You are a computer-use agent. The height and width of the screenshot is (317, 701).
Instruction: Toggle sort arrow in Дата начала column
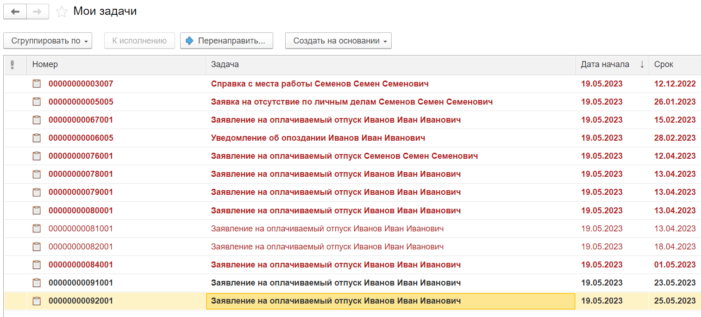click(642, 65)
